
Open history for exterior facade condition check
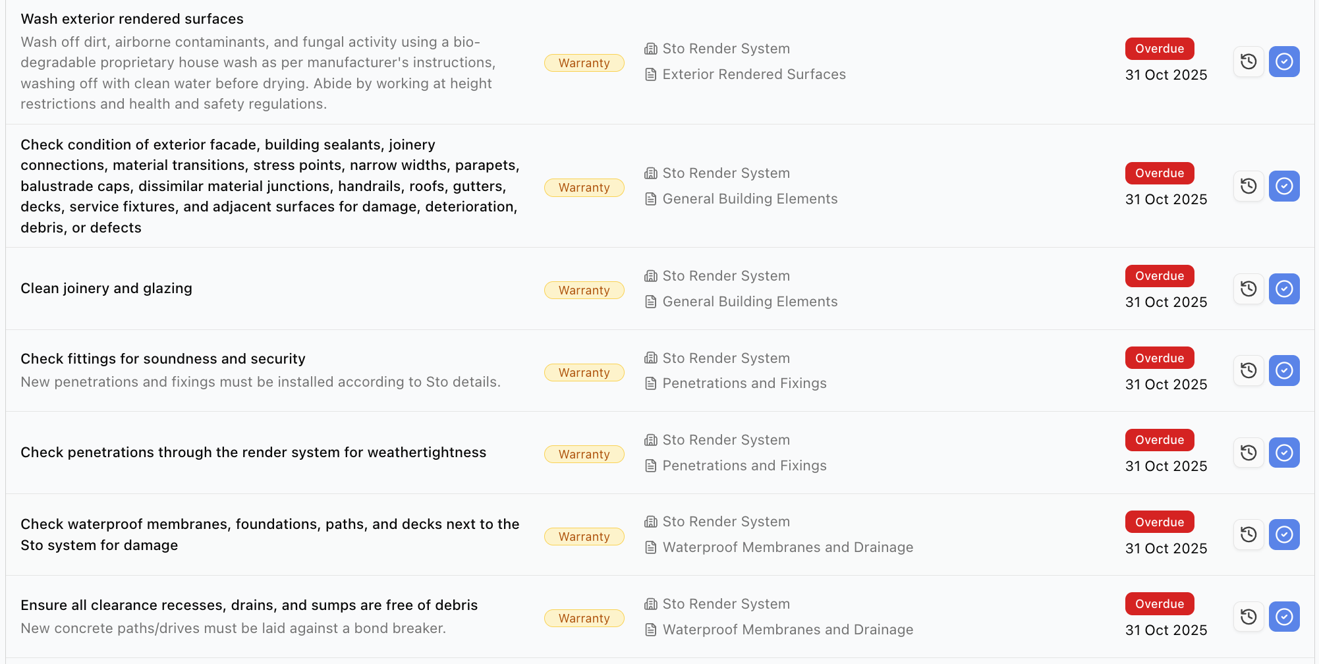click(x=1249, y=186)
